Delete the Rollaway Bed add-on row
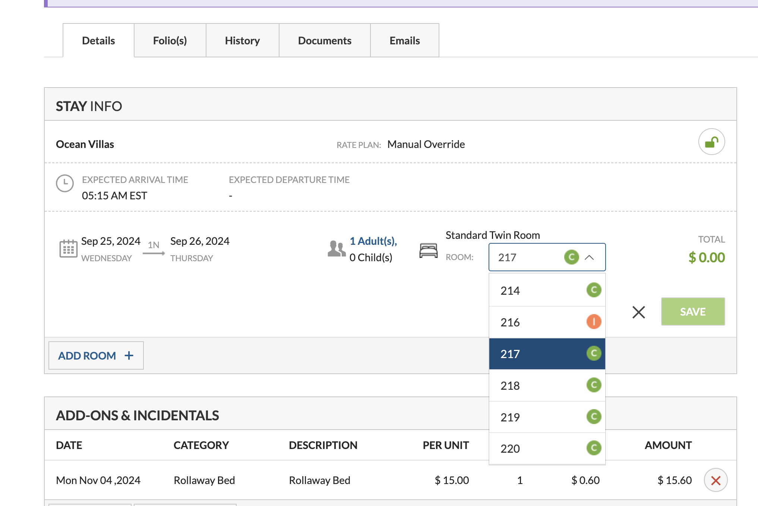758x506 pixels. (x=715, y=480)
